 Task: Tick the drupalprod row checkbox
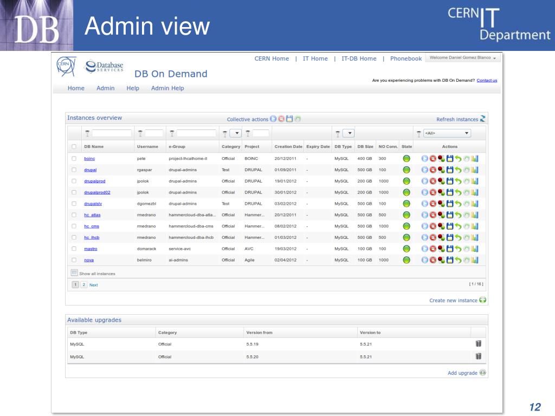74,181
